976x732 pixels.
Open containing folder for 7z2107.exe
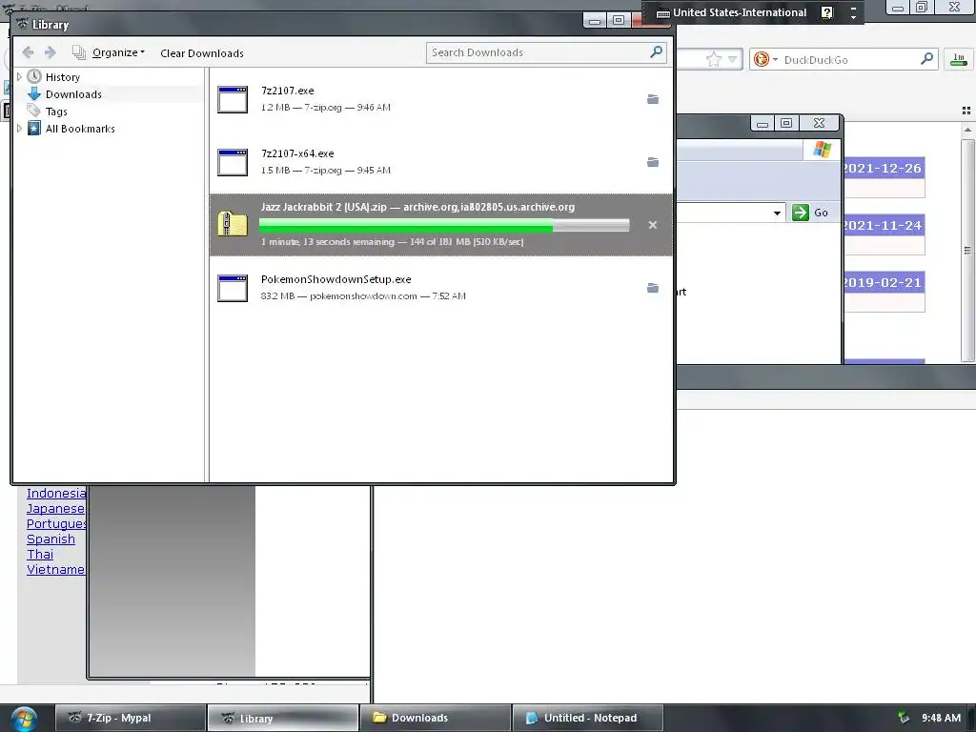[x=652, y=99]
